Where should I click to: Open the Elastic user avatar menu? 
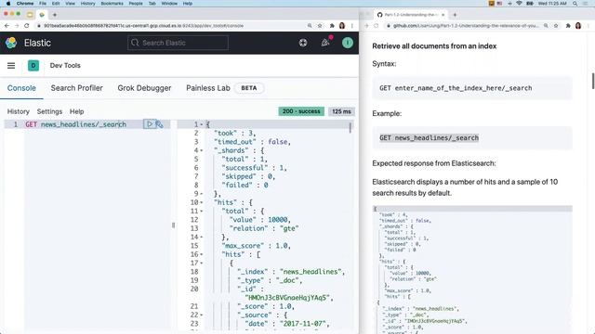(347, 43)
